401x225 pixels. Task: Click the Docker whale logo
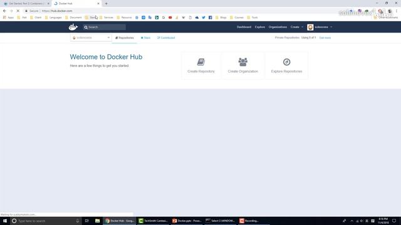[x=73, y=27]
